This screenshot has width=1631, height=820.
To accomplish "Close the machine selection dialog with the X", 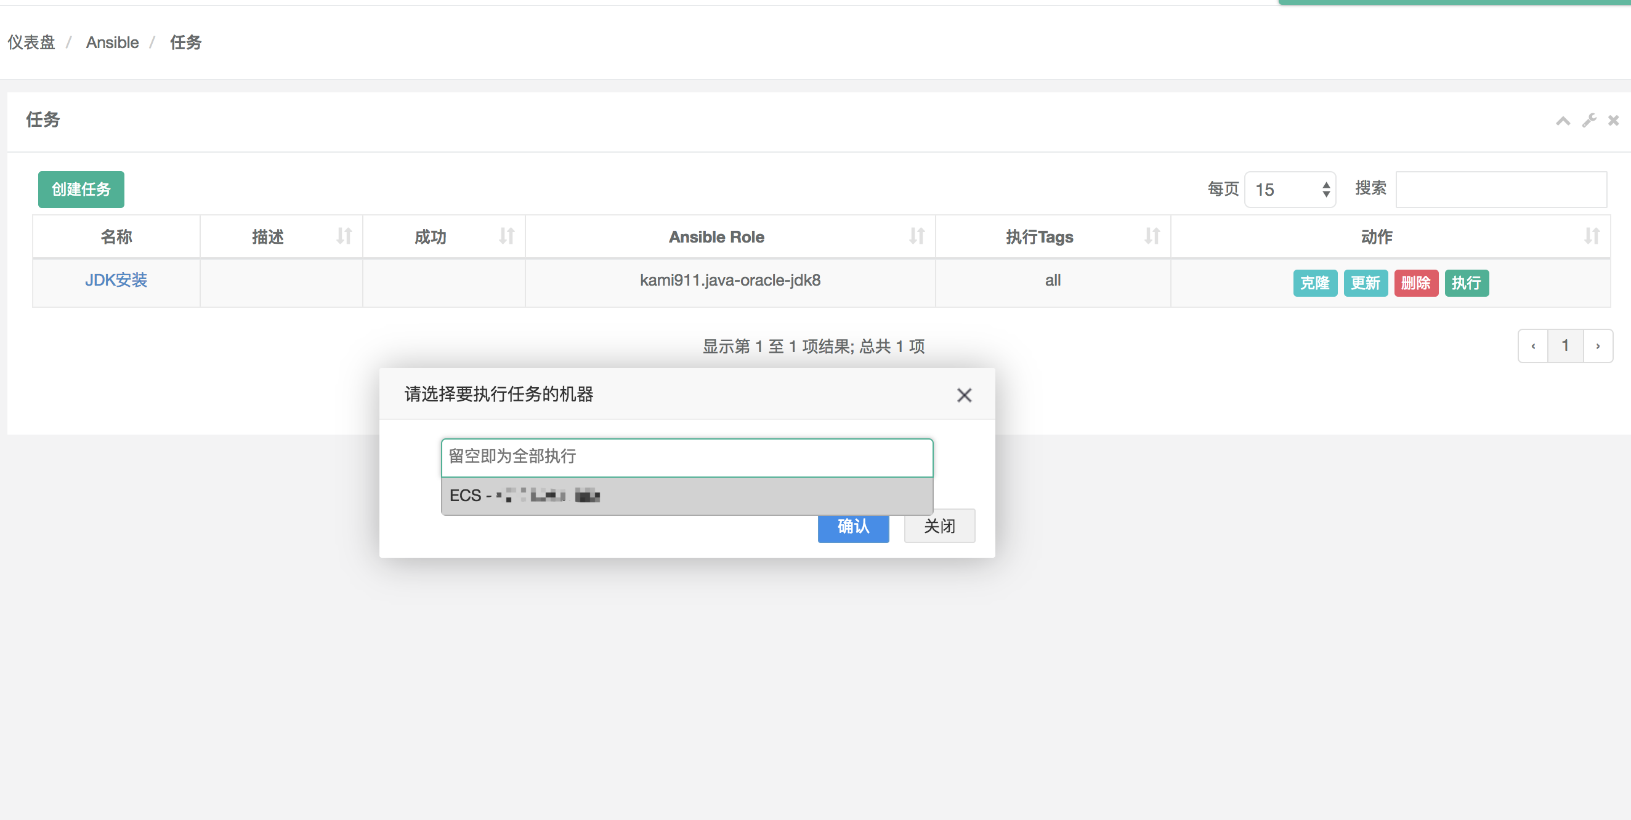I will tap(964, 394).
